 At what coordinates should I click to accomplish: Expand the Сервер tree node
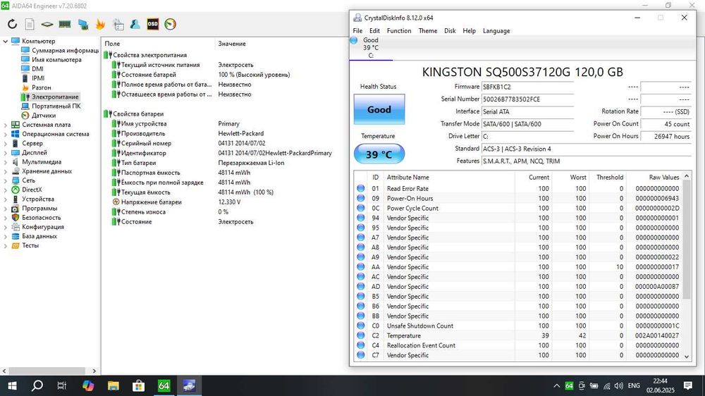click(6, 143)
